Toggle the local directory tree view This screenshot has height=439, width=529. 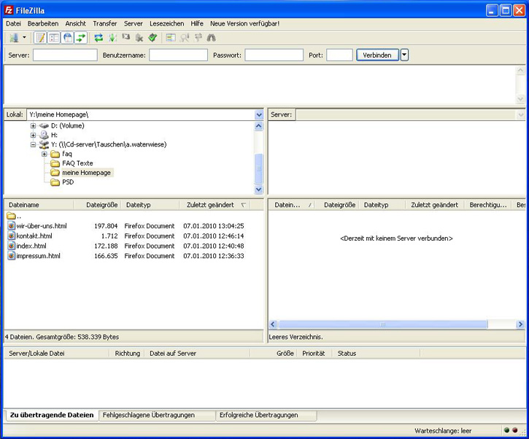[x=54, y=38]
